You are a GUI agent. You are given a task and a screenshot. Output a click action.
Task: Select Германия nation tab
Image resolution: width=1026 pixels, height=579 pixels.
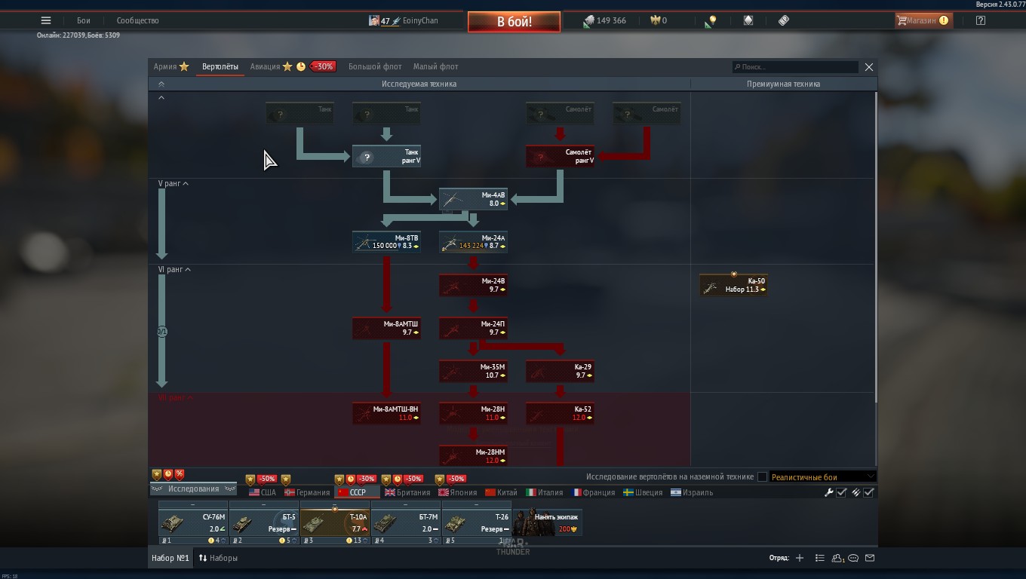[x=307, y=492]
